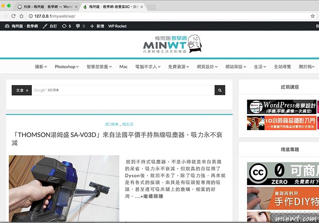The width and height of the screenshot is (319, 223).
Task: Expand the 網站架設 menu
Action: pyautogui.click(x=236, y=66)
